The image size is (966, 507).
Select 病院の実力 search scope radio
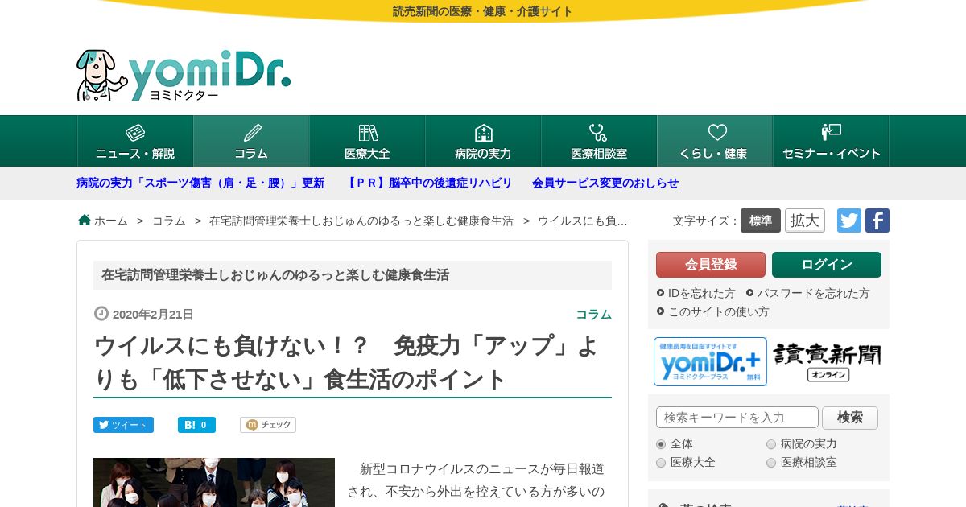[771, 444]
